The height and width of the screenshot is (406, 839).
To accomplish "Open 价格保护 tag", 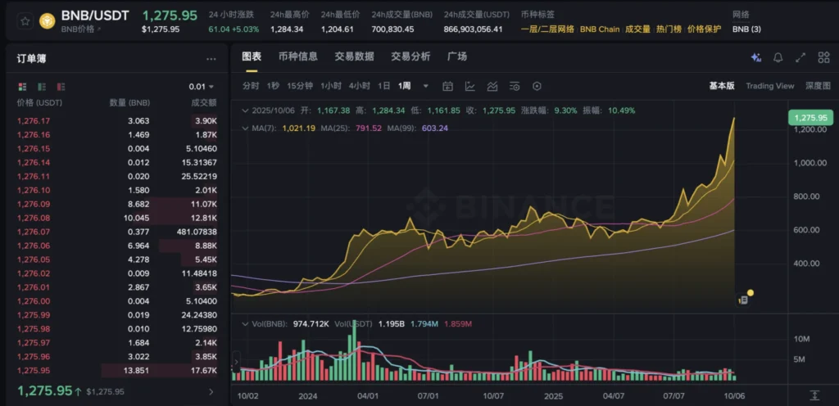I will 704,29.
